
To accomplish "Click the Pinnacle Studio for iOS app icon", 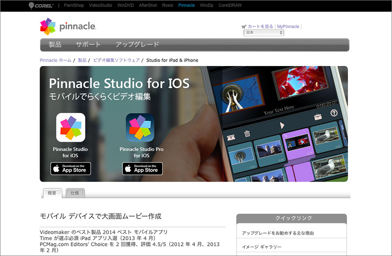I will click(71, 128).
